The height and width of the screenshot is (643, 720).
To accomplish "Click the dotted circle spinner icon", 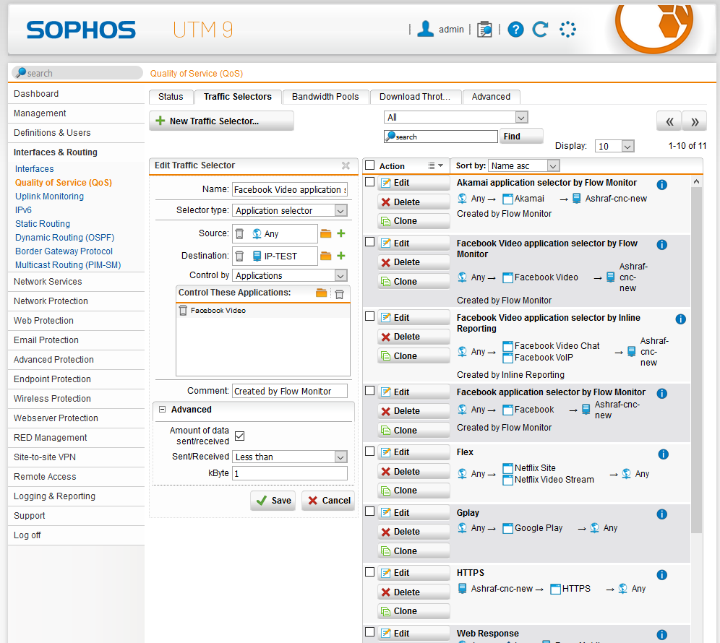I will (567, 30).
